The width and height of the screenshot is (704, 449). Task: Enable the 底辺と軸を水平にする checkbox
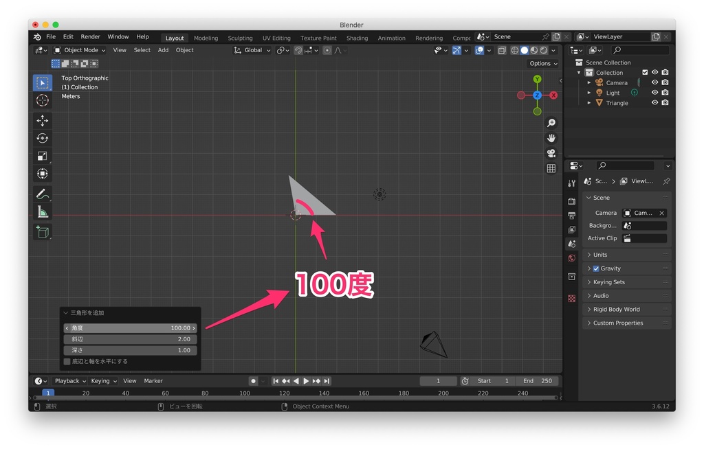pos(67,360)
